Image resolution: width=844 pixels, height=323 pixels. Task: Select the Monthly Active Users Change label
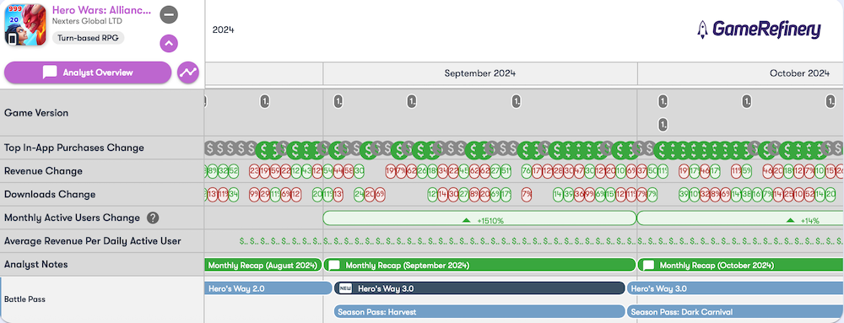pos(72,218)
